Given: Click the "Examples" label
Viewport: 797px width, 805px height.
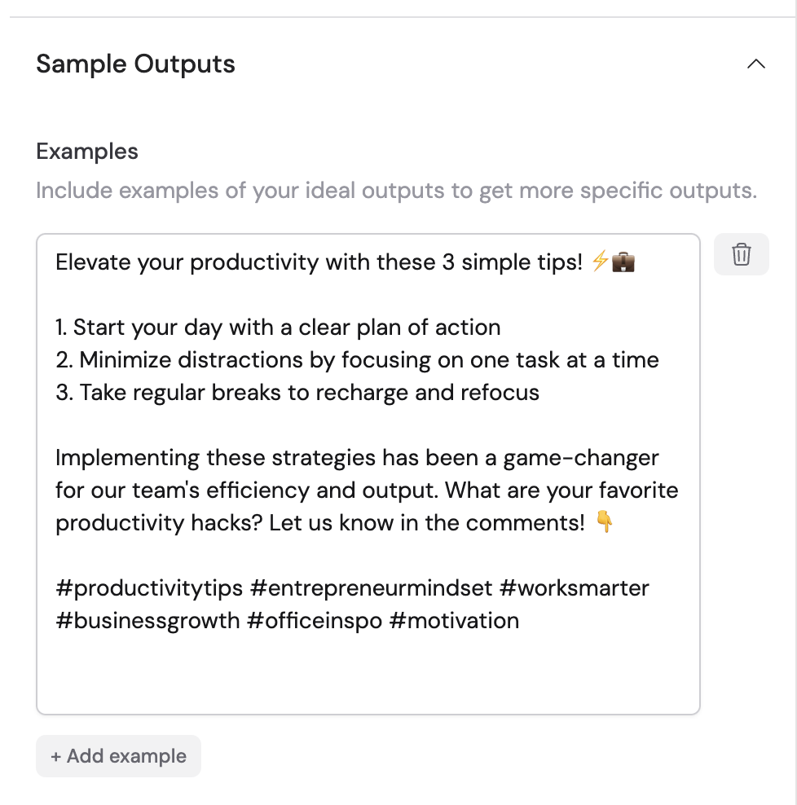Looking at the screenshot, I should coord(86,152).
